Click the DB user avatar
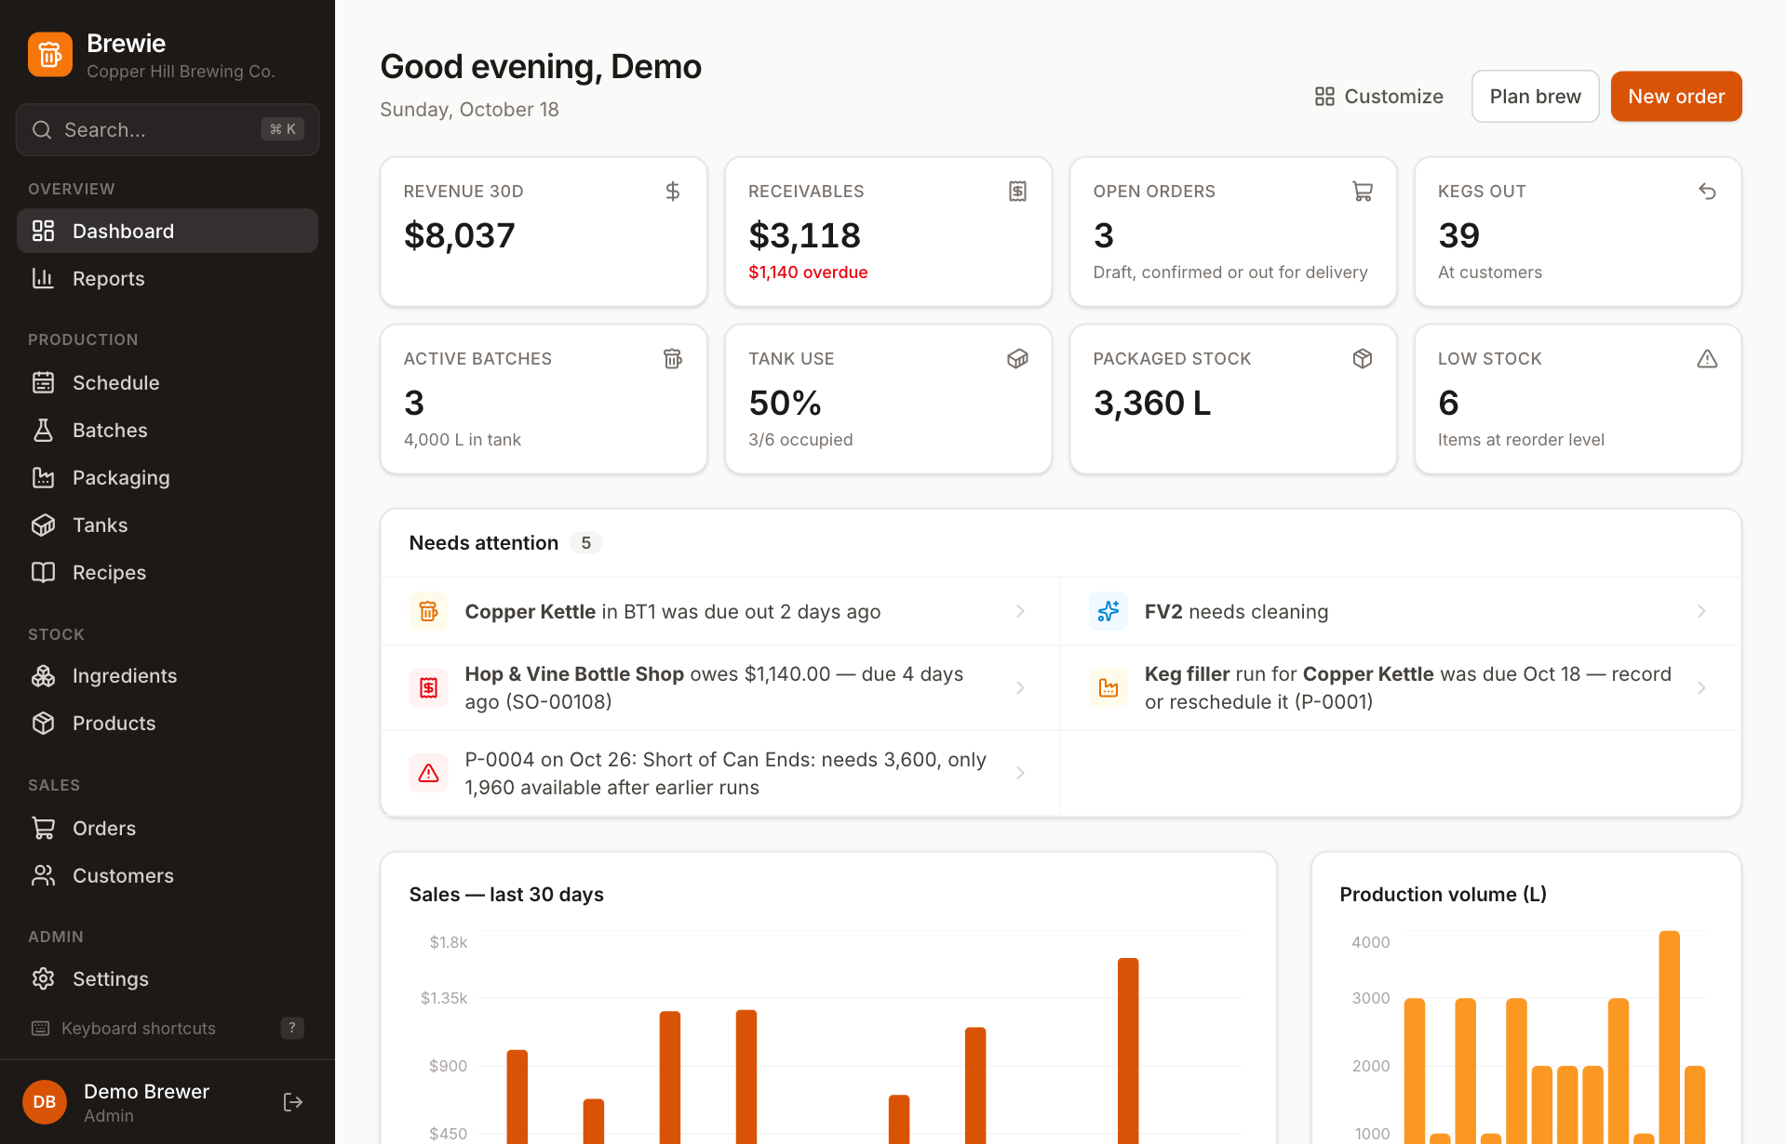The image size is (1787, 1144). (45, 1102)
